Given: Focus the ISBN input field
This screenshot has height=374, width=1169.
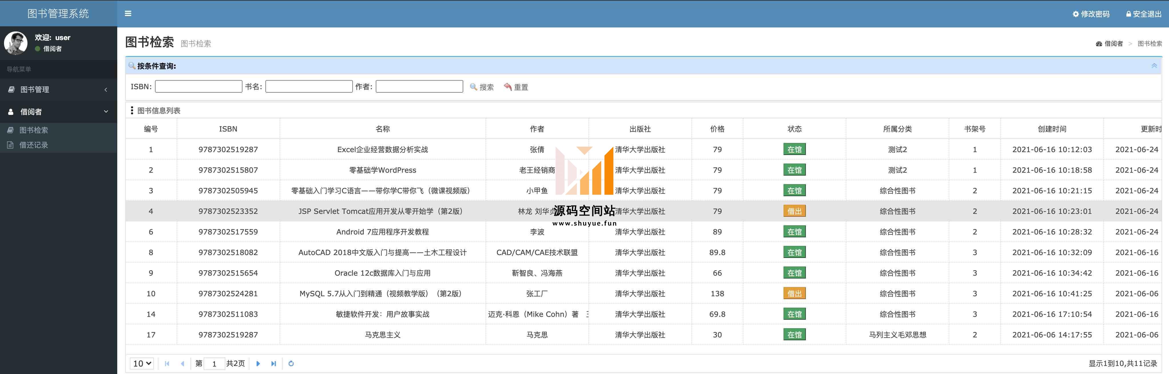Looking at the screenshot, I should point(198,86).
